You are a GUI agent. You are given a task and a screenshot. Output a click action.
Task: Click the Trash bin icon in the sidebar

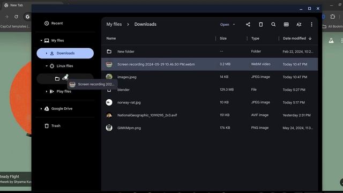point(47,126)
